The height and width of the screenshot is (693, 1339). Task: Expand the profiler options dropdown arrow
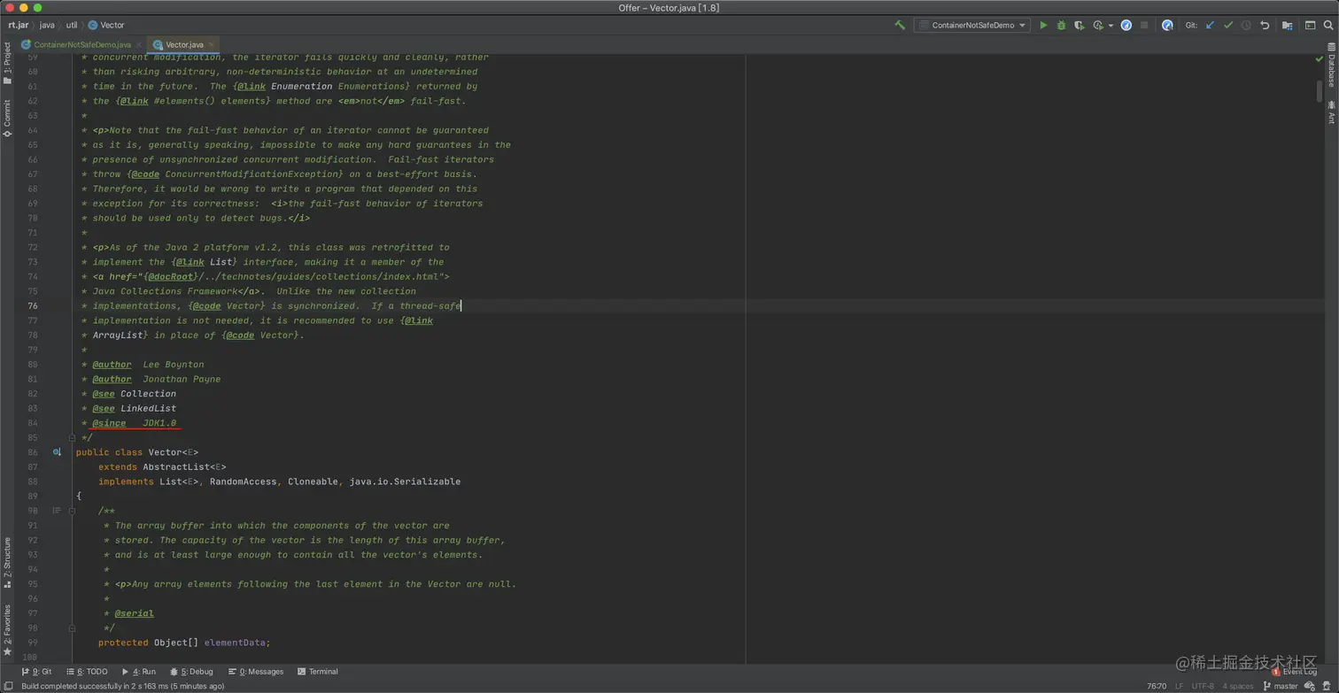pyautogui.click(x=1111, y=26)
